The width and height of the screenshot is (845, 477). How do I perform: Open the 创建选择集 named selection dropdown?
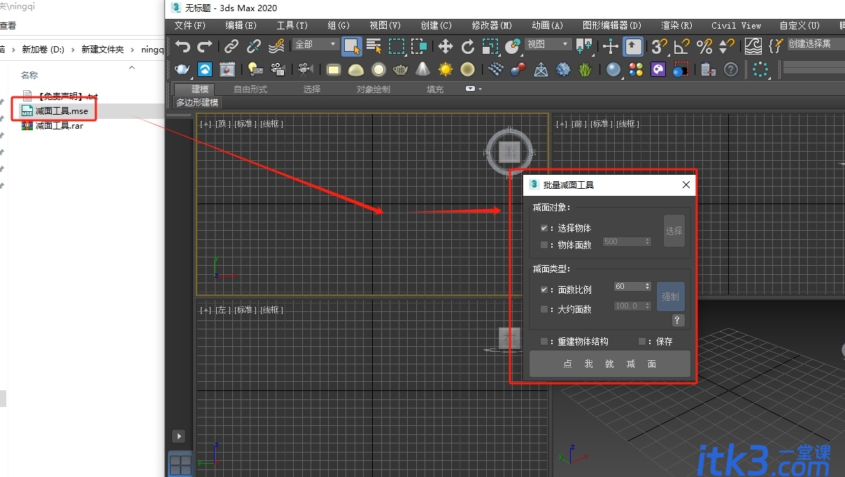pos(816,44)
